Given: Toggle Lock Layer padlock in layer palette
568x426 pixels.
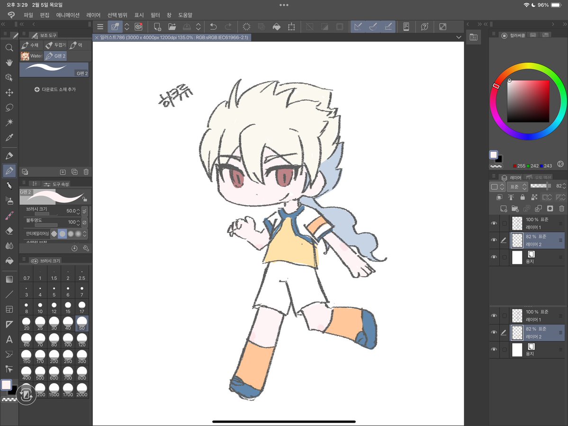Looking at the screenshot, I should click(x=523, y=197).
